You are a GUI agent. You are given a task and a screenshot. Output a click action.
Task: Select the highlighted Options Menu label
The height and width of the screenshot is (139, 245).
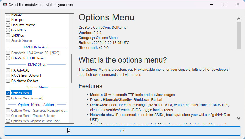[x=22, y=93]
